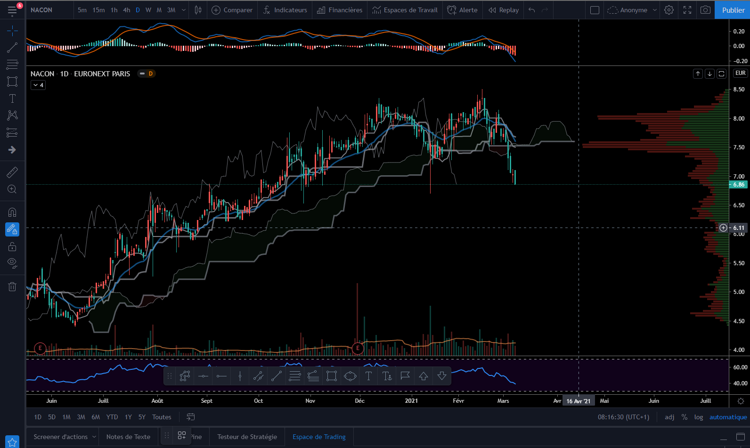Open the shapes rectangle tool in sidebar

[12, 81]
